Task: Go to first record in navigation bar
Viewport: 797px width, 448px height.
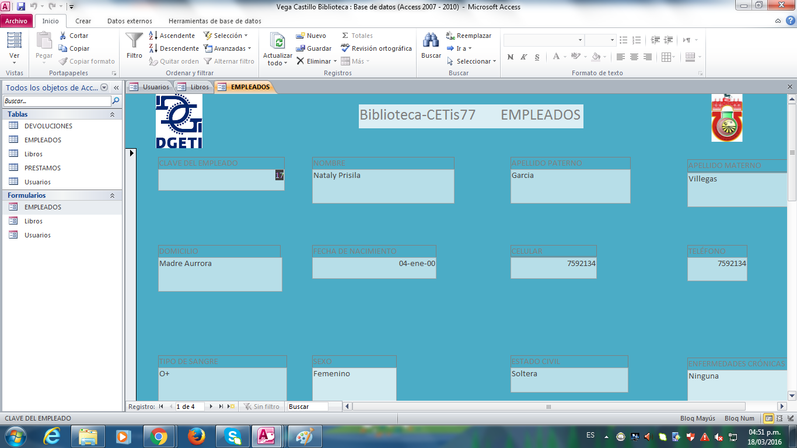Action: tap(161, 407)
